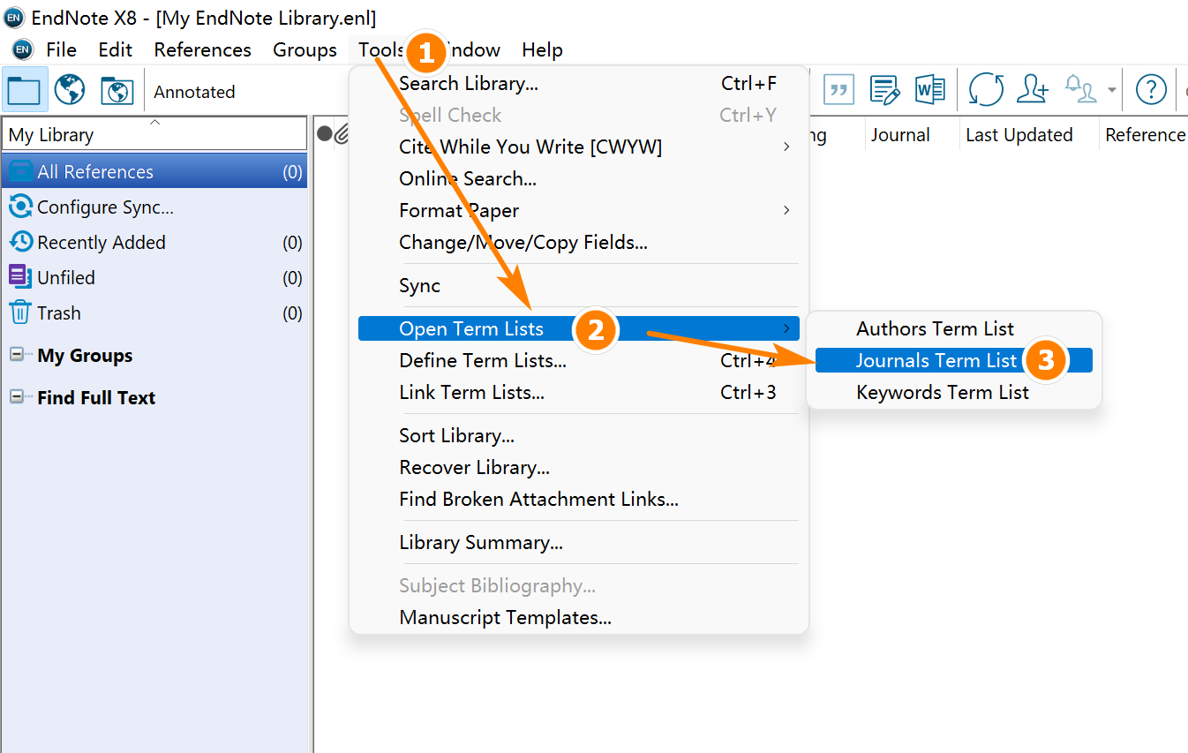Screen dimensions: 1188x753
Task: Click the Trash can icon in sidebar
Action: coord(20,312)
